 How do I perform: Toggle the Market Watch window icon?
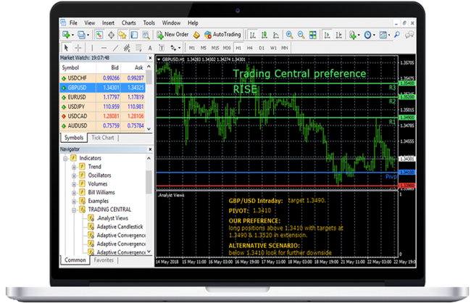tap(99, 35)
